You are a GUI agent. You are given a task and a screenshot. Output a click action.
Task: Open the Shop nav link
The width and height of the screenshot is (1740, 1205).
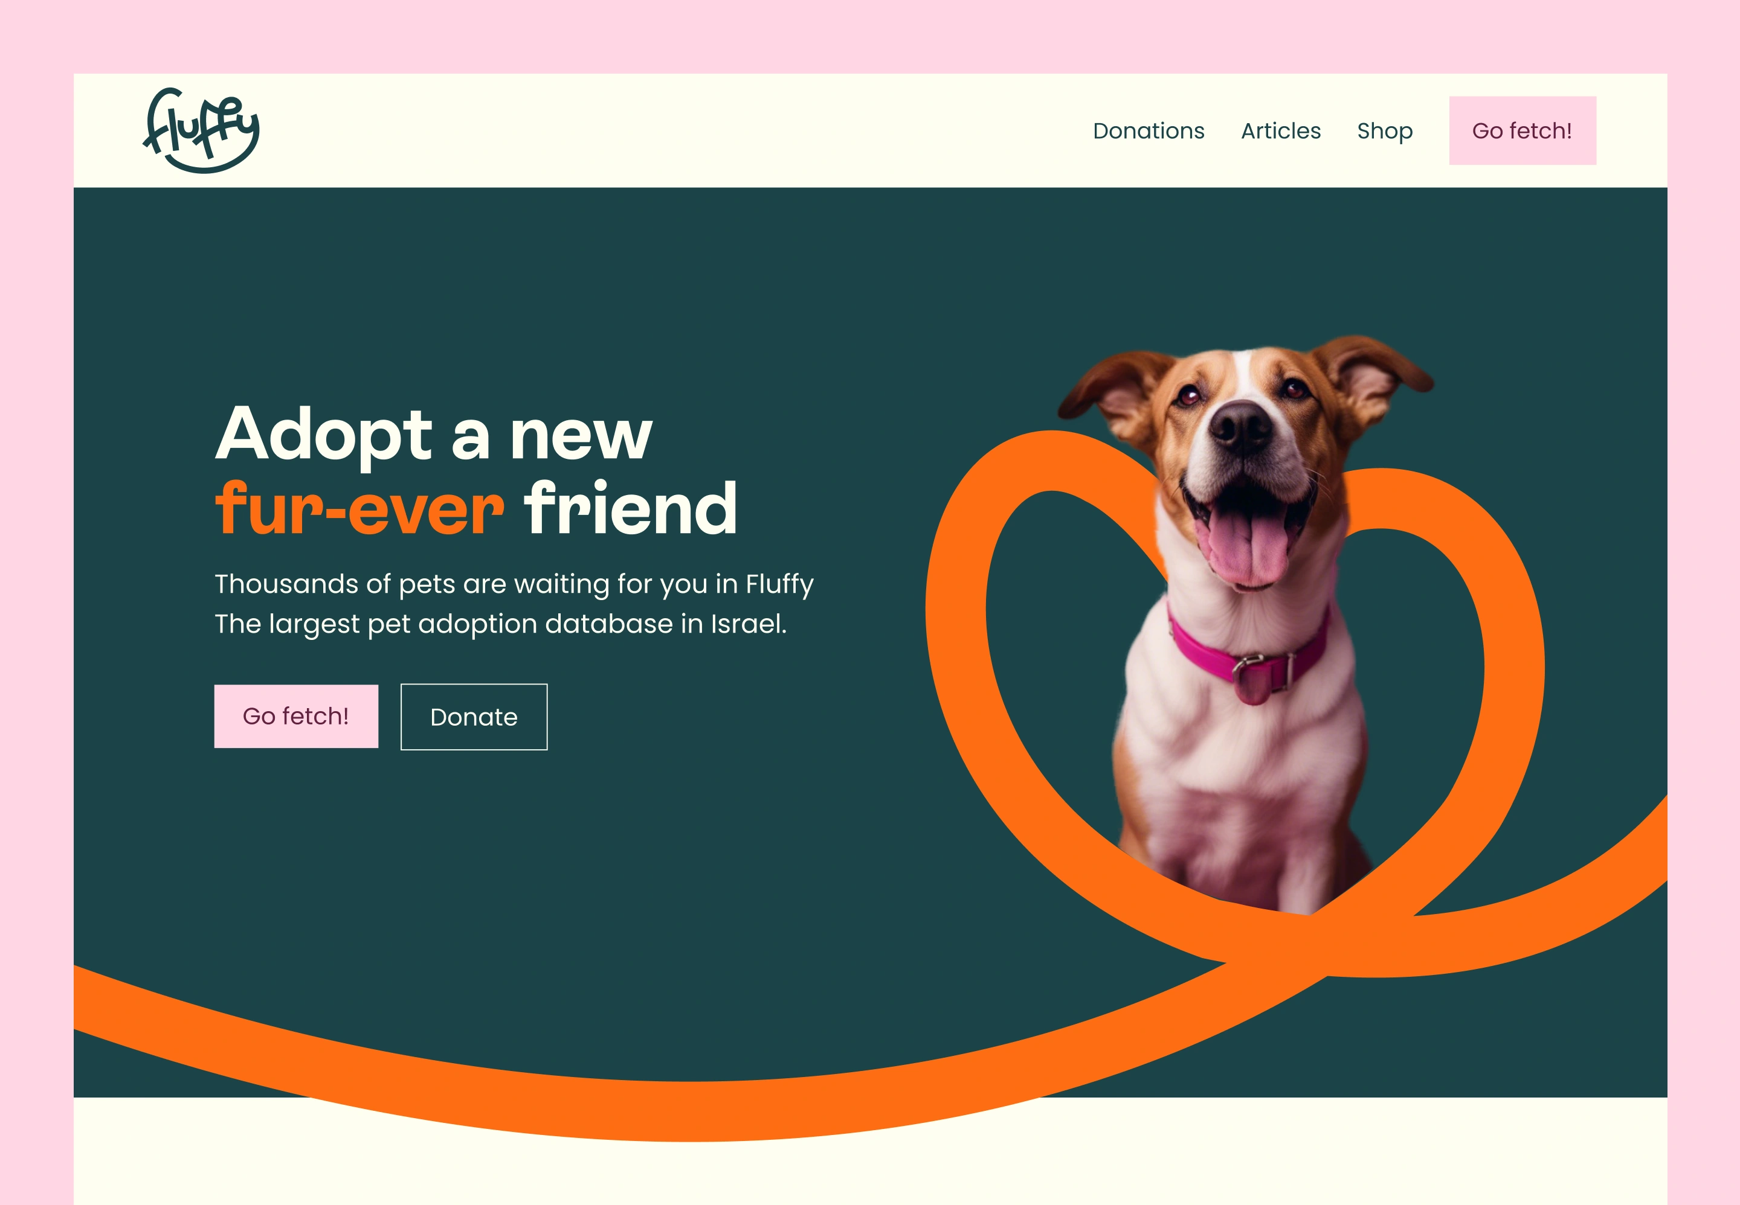[x=1384, y=132]
